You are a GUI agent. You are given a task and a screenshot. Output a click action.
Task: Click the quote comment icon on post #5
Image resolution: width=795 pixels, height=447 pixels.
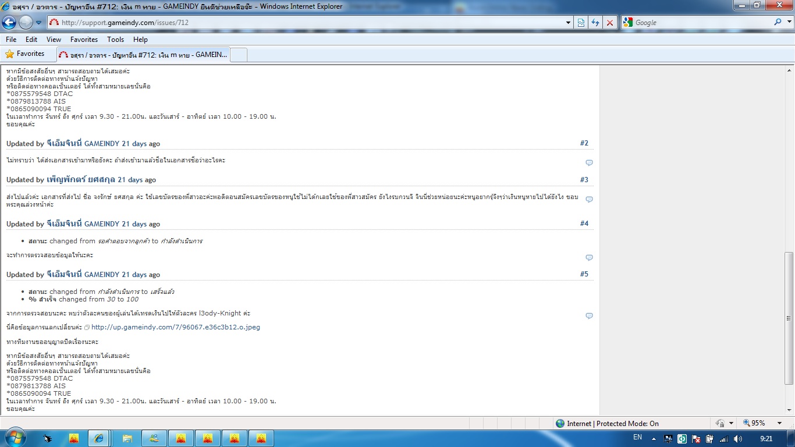589,316
